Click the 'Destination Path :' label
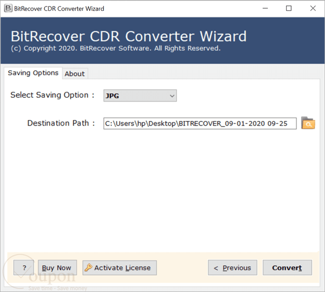Image resolution: width=325 pixels, height=292 pixels. pyautogui.click(x=61, y=123)
